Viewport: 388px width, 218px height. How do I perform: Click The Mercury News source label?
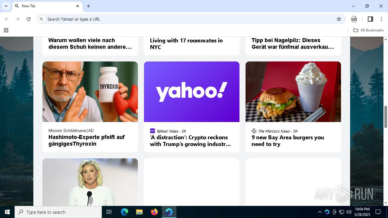coord(274,131)
